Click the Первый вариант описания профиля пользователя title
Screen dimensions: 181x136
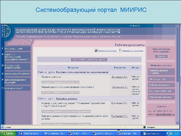click(x=68, y=87)
